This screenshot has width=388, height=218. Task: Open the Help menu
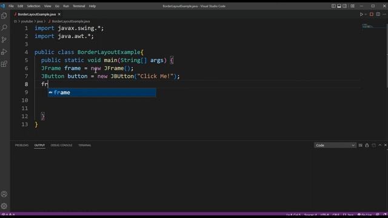(92, 6)
